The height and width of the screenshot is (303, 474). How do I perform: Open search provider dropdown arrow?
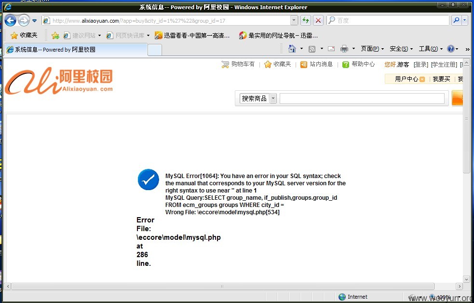pos(465,20)
